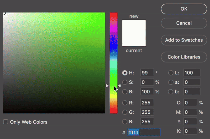The height and width of the screenshot is (139, 210).
Task: Select the L lightness radio button
Action: click(171, 73)
